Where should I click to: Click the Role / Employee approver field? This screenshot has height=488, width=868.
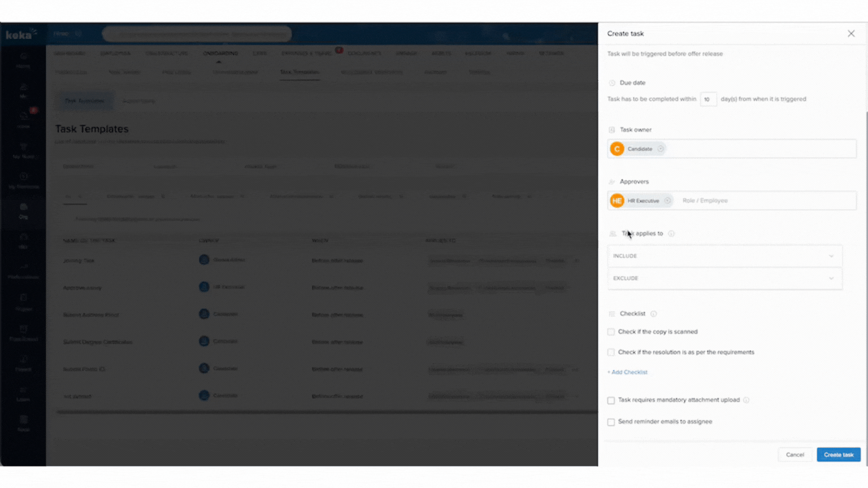(763, 201)
